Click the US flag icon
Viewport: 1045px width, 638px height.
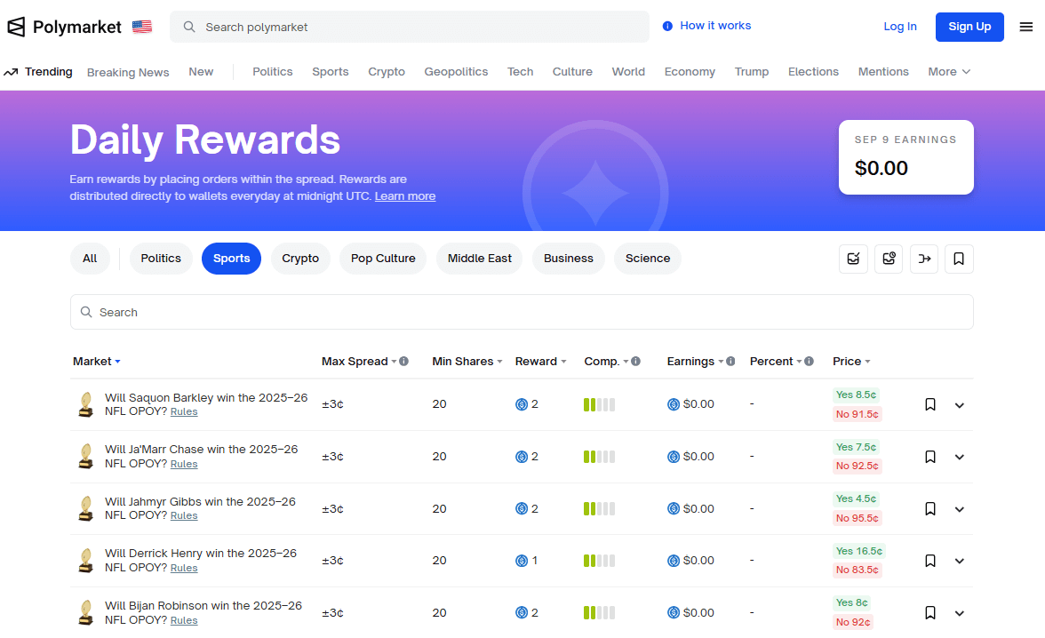click(142, 27)
